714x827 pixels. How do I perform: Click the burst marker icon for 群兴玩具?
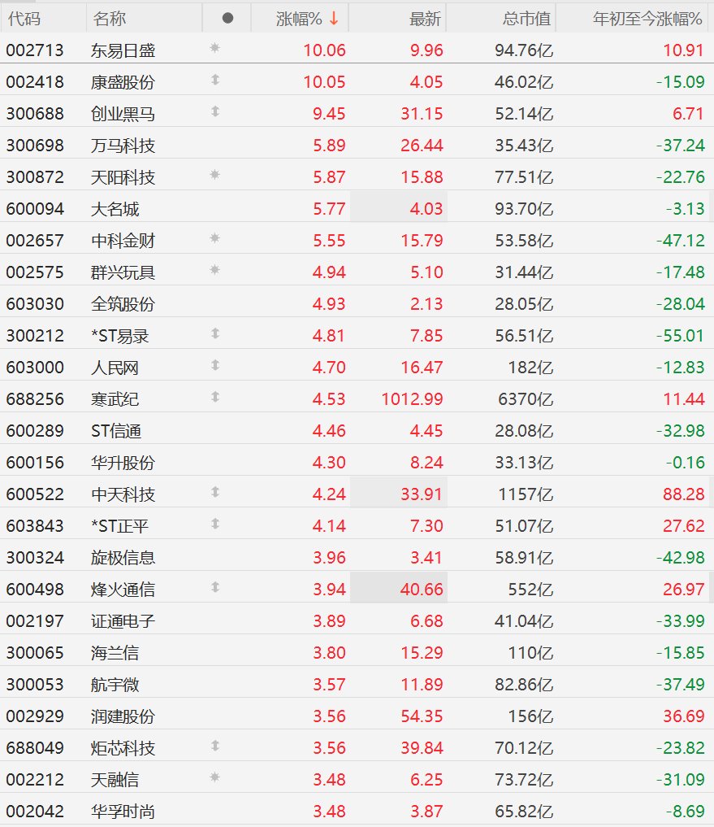tap(214, 269)
